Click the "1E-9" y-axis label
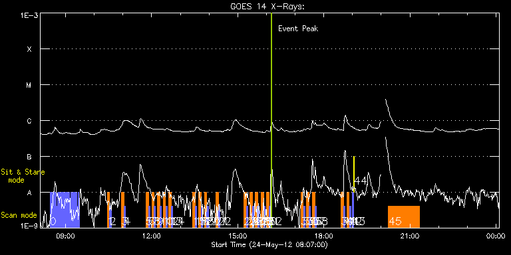The image size is (511, 255). [x=29, y=225]
